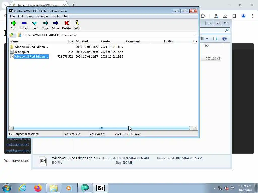Screen dimensions: 258x193
Task: Click the taskbar clock showing 11:39 AM
Action: point(245,188)
